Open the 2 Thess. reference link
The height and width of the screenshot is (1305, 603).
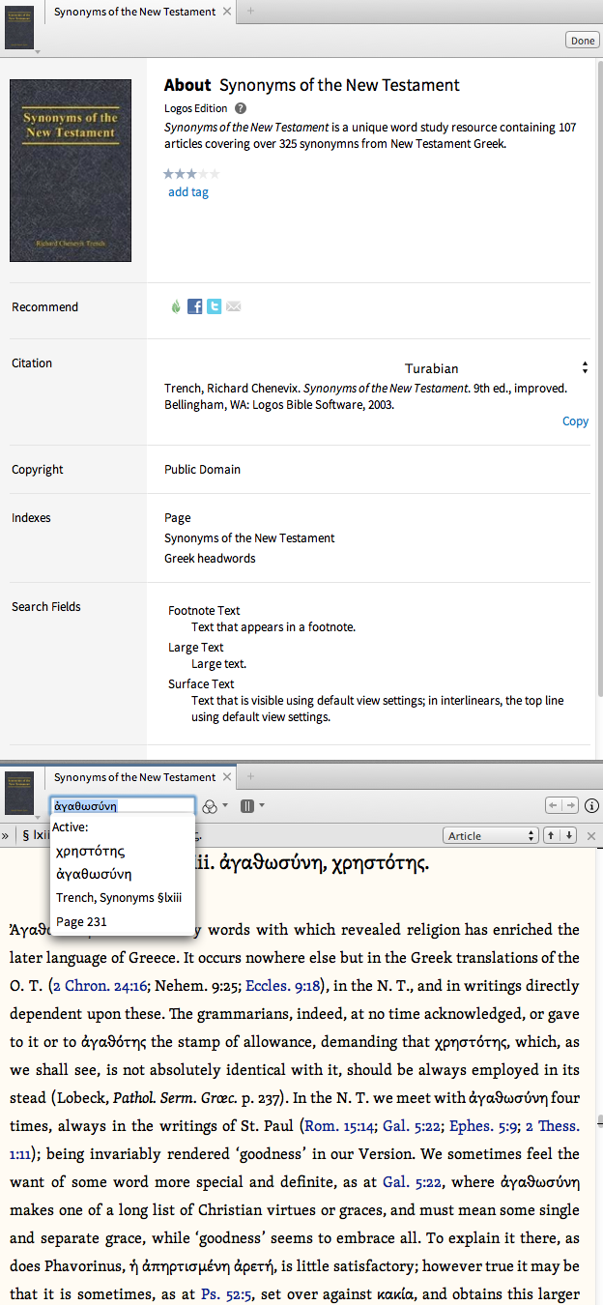[553, 1125]
